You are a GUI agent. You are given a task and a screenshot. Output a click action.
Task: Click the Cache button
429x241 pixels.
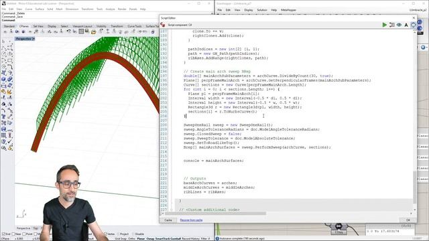168,220
